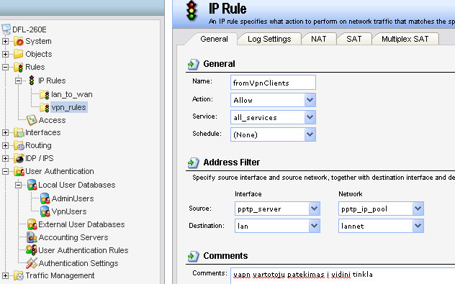This screenshot has width=455, height=284.
Task: Collapse the User Authentication tree node
Action: [x=5, y=171]
